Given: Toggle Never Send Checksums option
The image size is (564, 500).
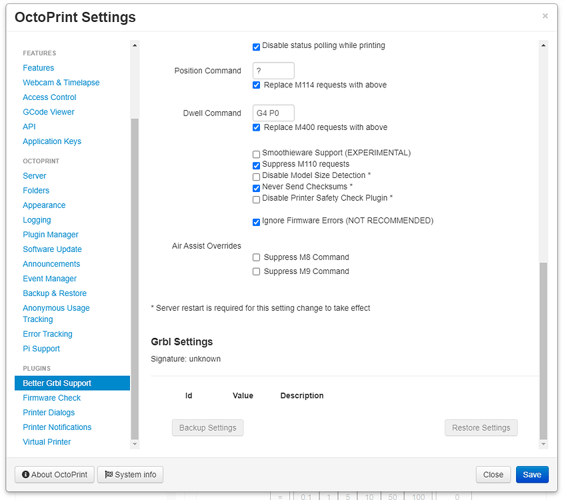Looking at the screenshot, I should click(256, 188).
